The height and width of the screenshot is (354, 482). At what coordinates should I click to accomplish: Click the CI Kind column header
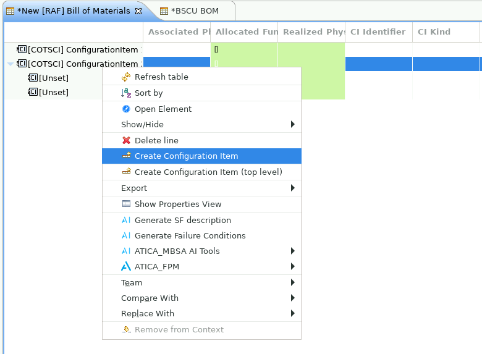coord(446,32)
